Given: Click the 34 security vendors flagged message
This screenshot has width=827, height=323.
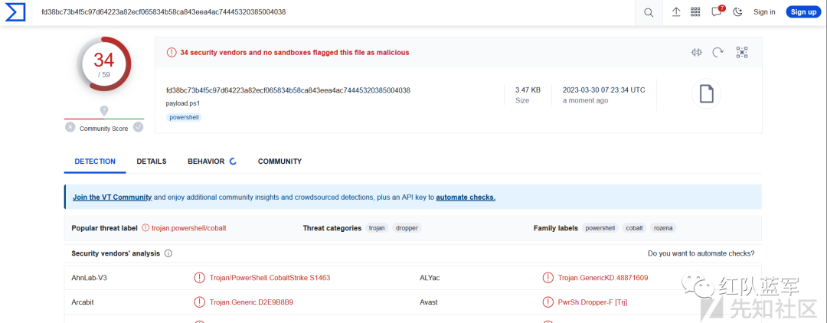Looking at the screenshot, I should 294,52.
